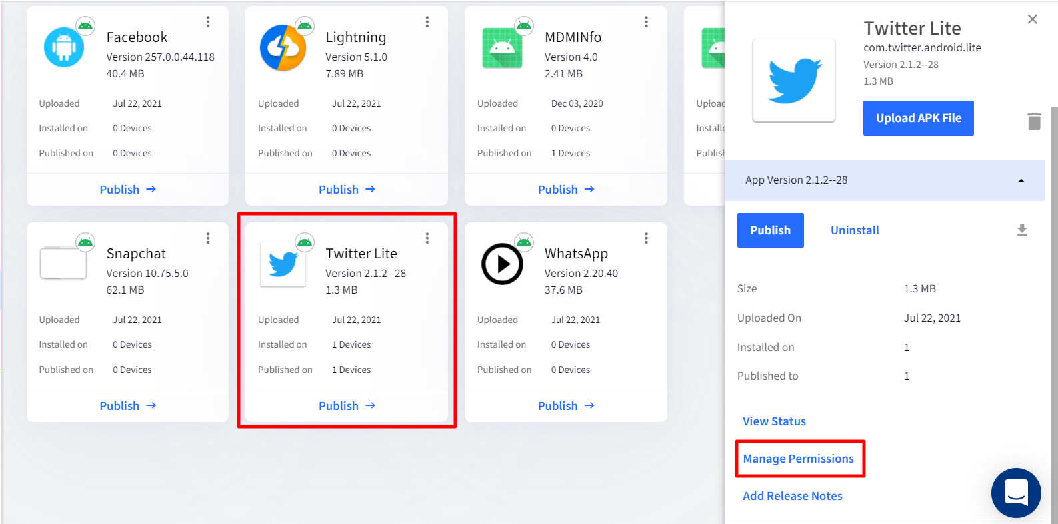Publish the Snapchat app

[127, 406]
